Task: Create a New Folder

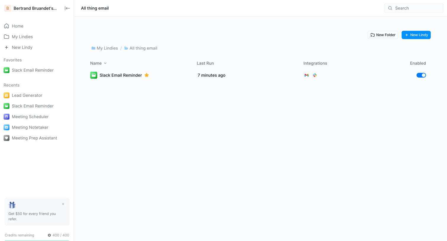Action: tap(383, 35)
